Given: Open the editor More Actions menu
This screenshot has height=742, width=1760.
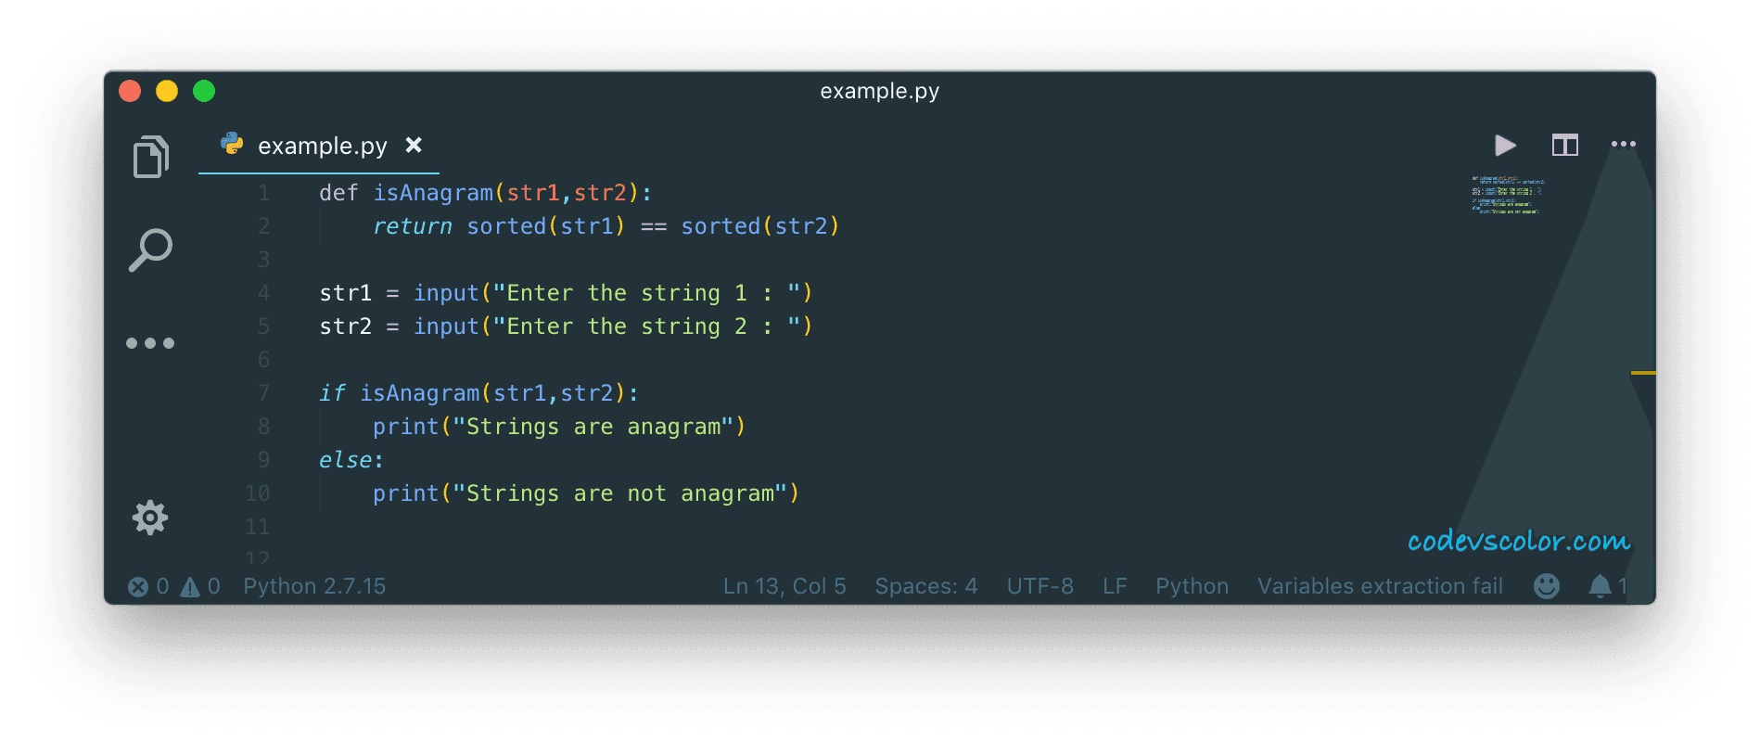Looking at the screenshot, I should (1624, 144).
